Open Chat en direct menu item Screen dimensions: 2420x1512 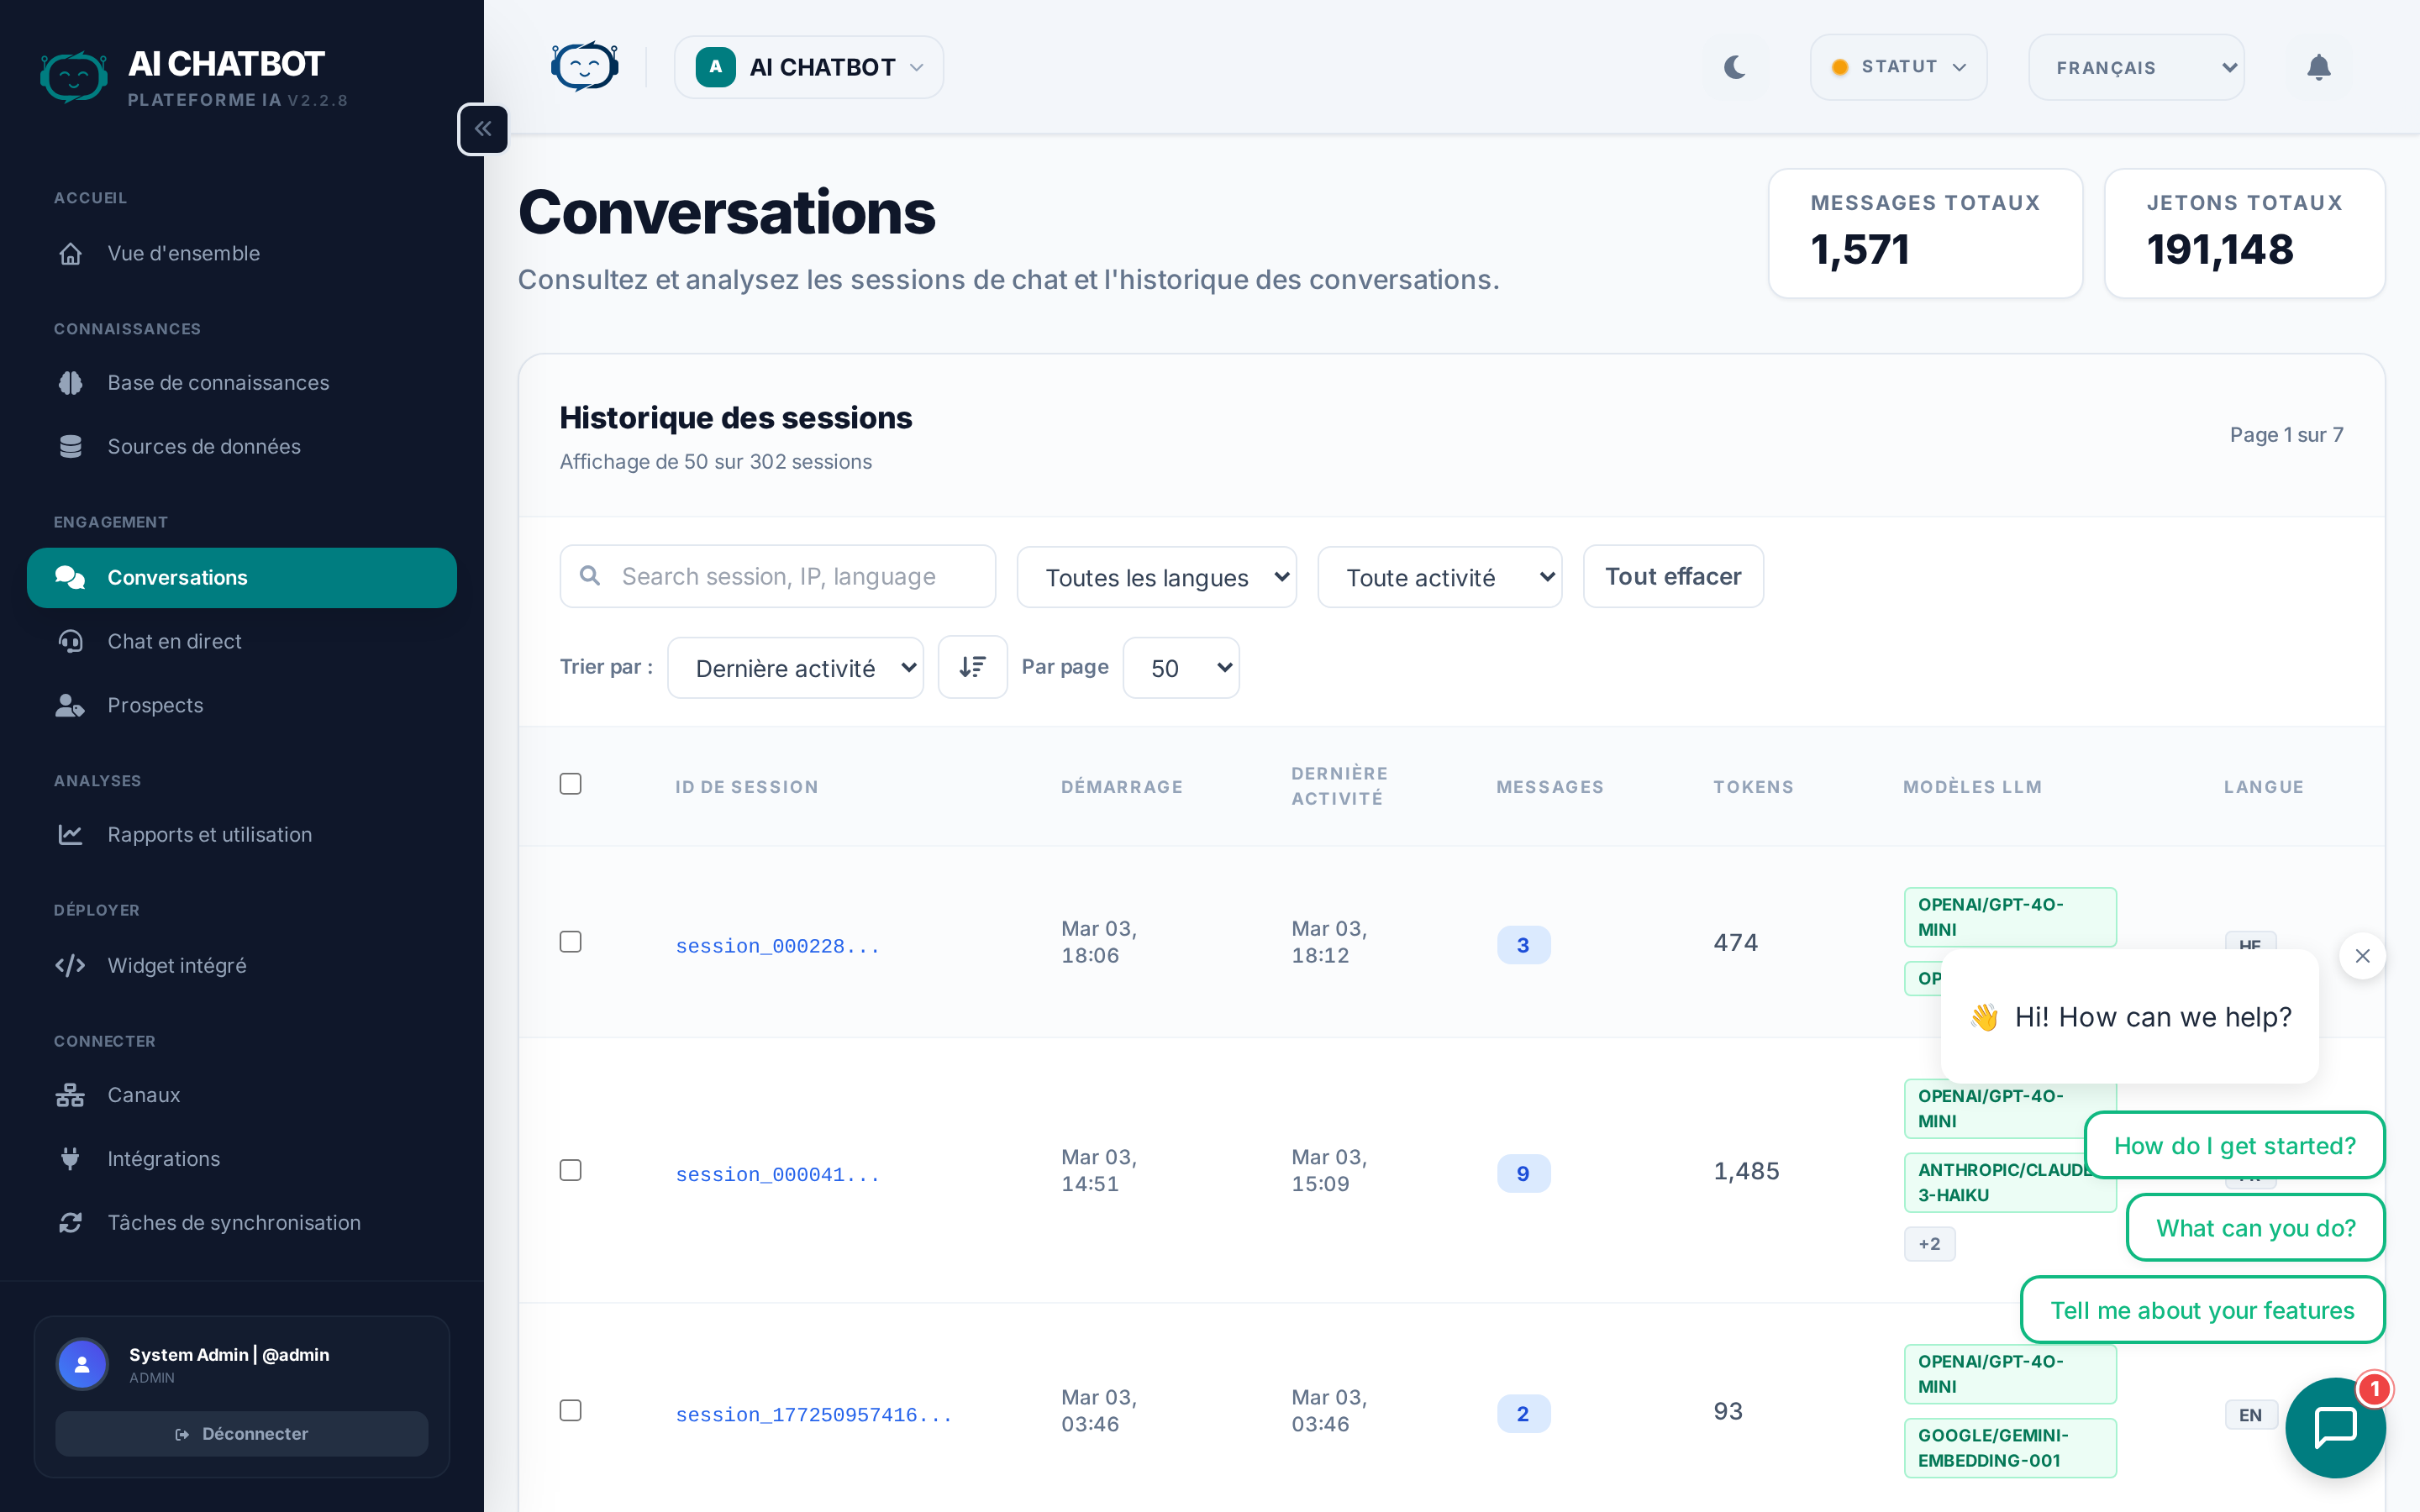click(x=174, y=641)
